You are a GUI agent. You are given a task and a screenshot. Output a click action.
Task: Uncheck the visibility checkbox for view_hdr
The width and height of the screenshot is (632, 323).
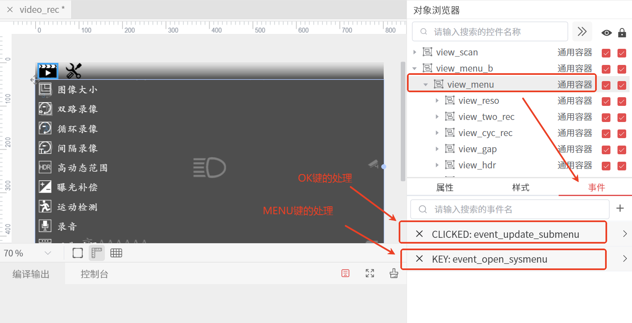click(x=606, y=165)
